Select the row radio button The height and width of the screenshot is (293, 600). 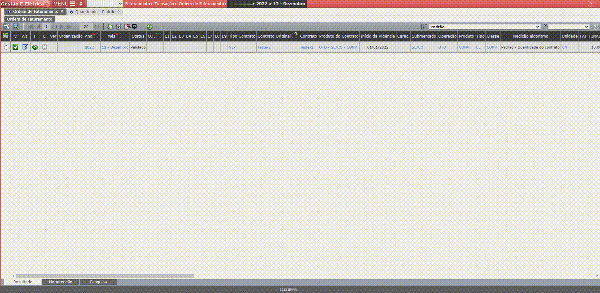[6, 48]
